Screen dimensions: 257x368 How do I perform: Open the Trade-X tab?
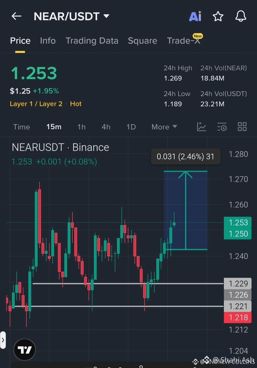pos(184,41)
